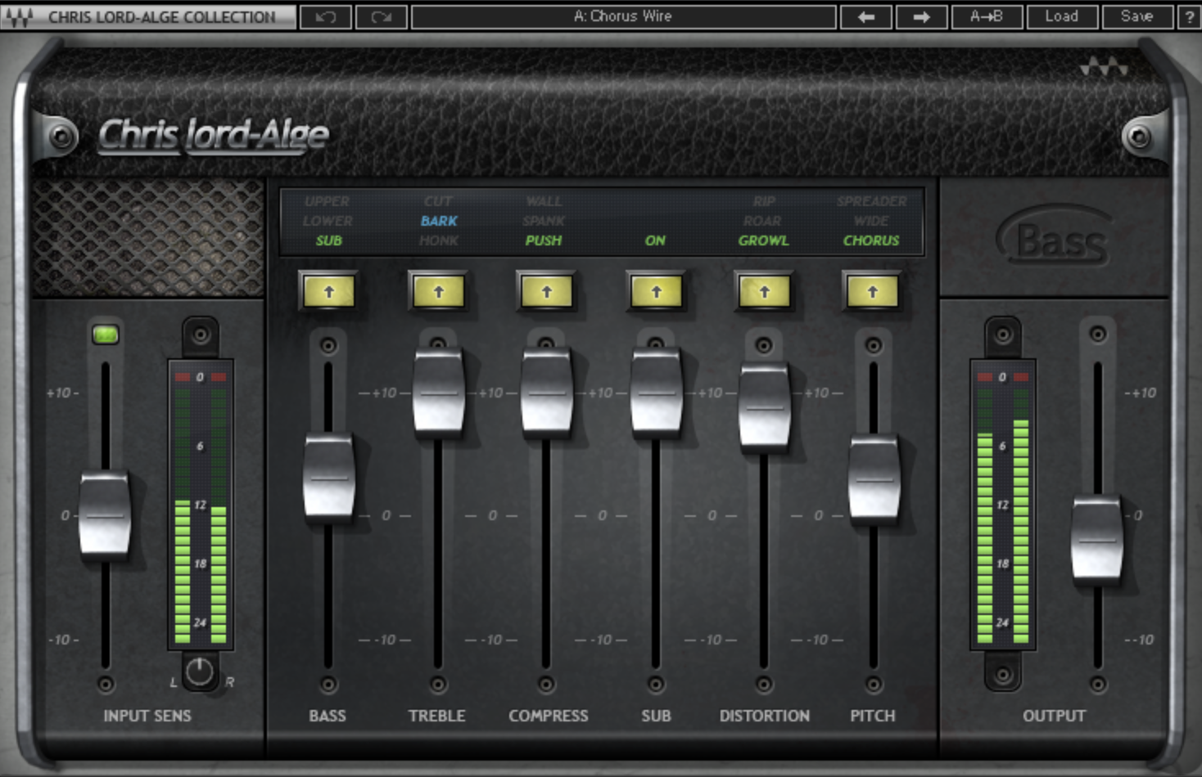Screen dimensions: 1202x777
Task: Go to next preset with right arrow
Action: (921, 16)
